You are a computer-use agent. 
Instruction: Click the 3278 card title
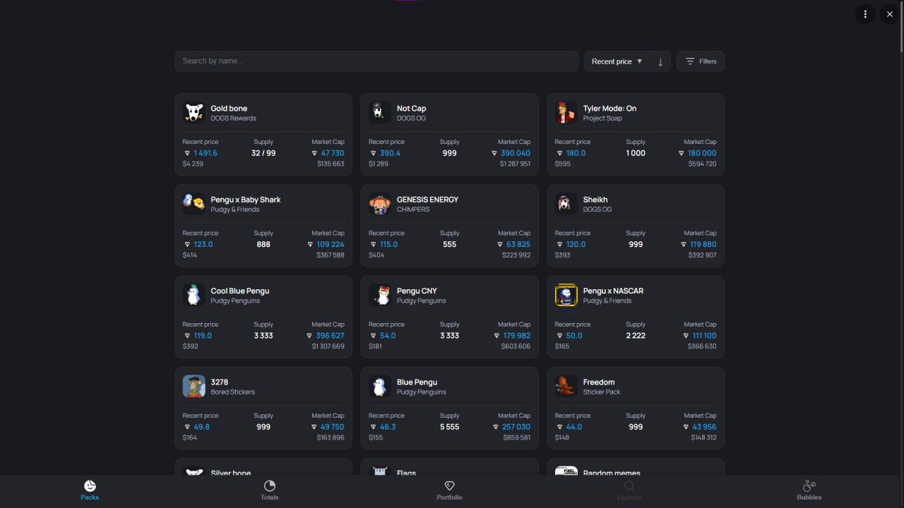(219, 382)
